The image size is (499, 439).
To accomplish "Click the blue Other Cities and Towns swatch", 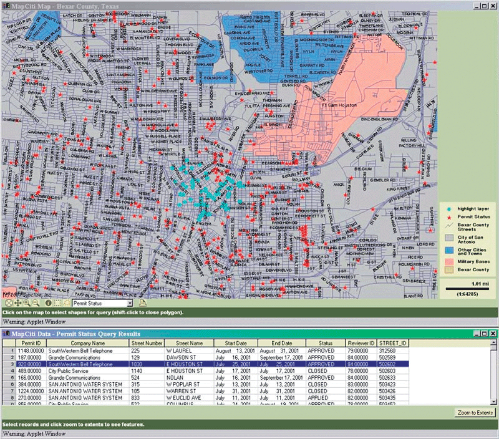I will pyautogui.click(x=449, y=250).
